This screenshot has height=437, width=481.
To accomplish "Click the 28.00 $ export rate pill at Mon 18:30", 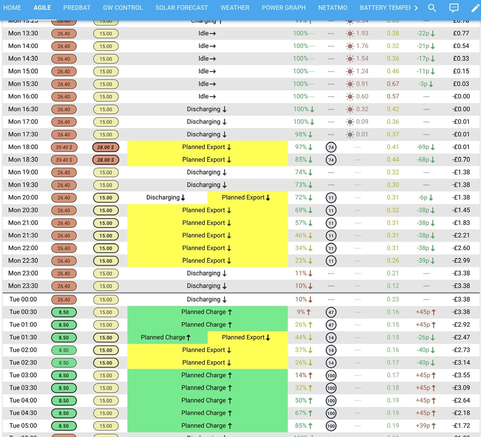I will coord(106,160).
